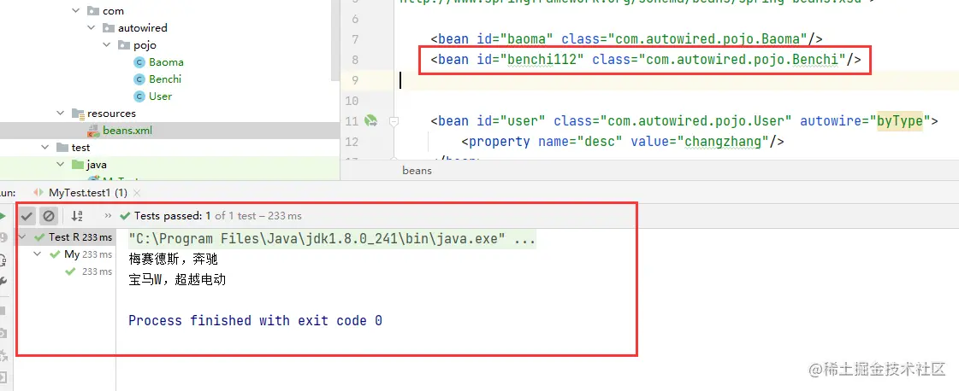
Task: Collapse the pojo package node
Action: [x=106, y=45]
